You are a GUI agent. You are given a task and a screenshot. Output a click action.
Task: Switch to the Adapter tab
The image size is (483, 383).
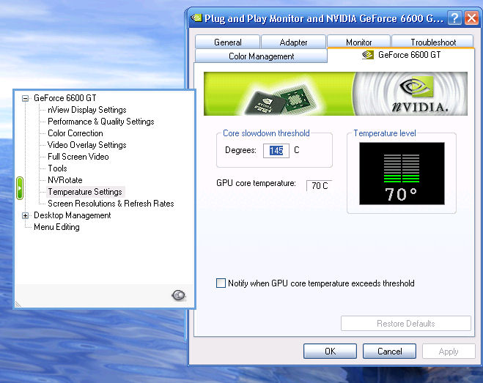(293, 42)
